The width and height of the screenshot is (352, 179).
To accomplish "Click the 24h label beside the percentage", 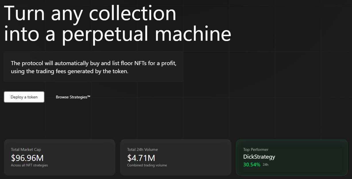I will point(265,165).
